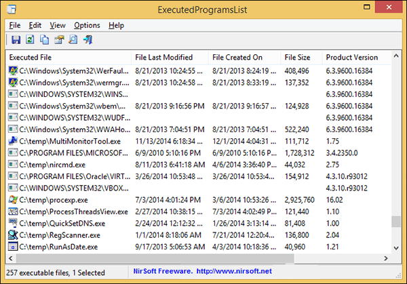Open the Edit menu
Screen dimensions: 407x284
coord(35,25)
